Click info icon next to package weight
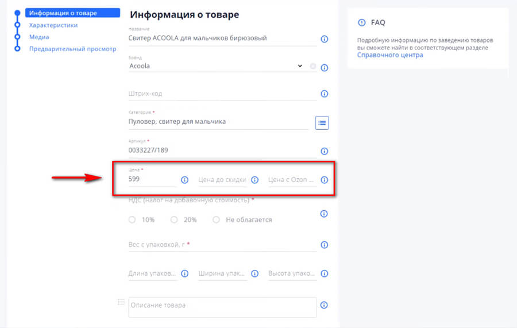 point(324,245)
